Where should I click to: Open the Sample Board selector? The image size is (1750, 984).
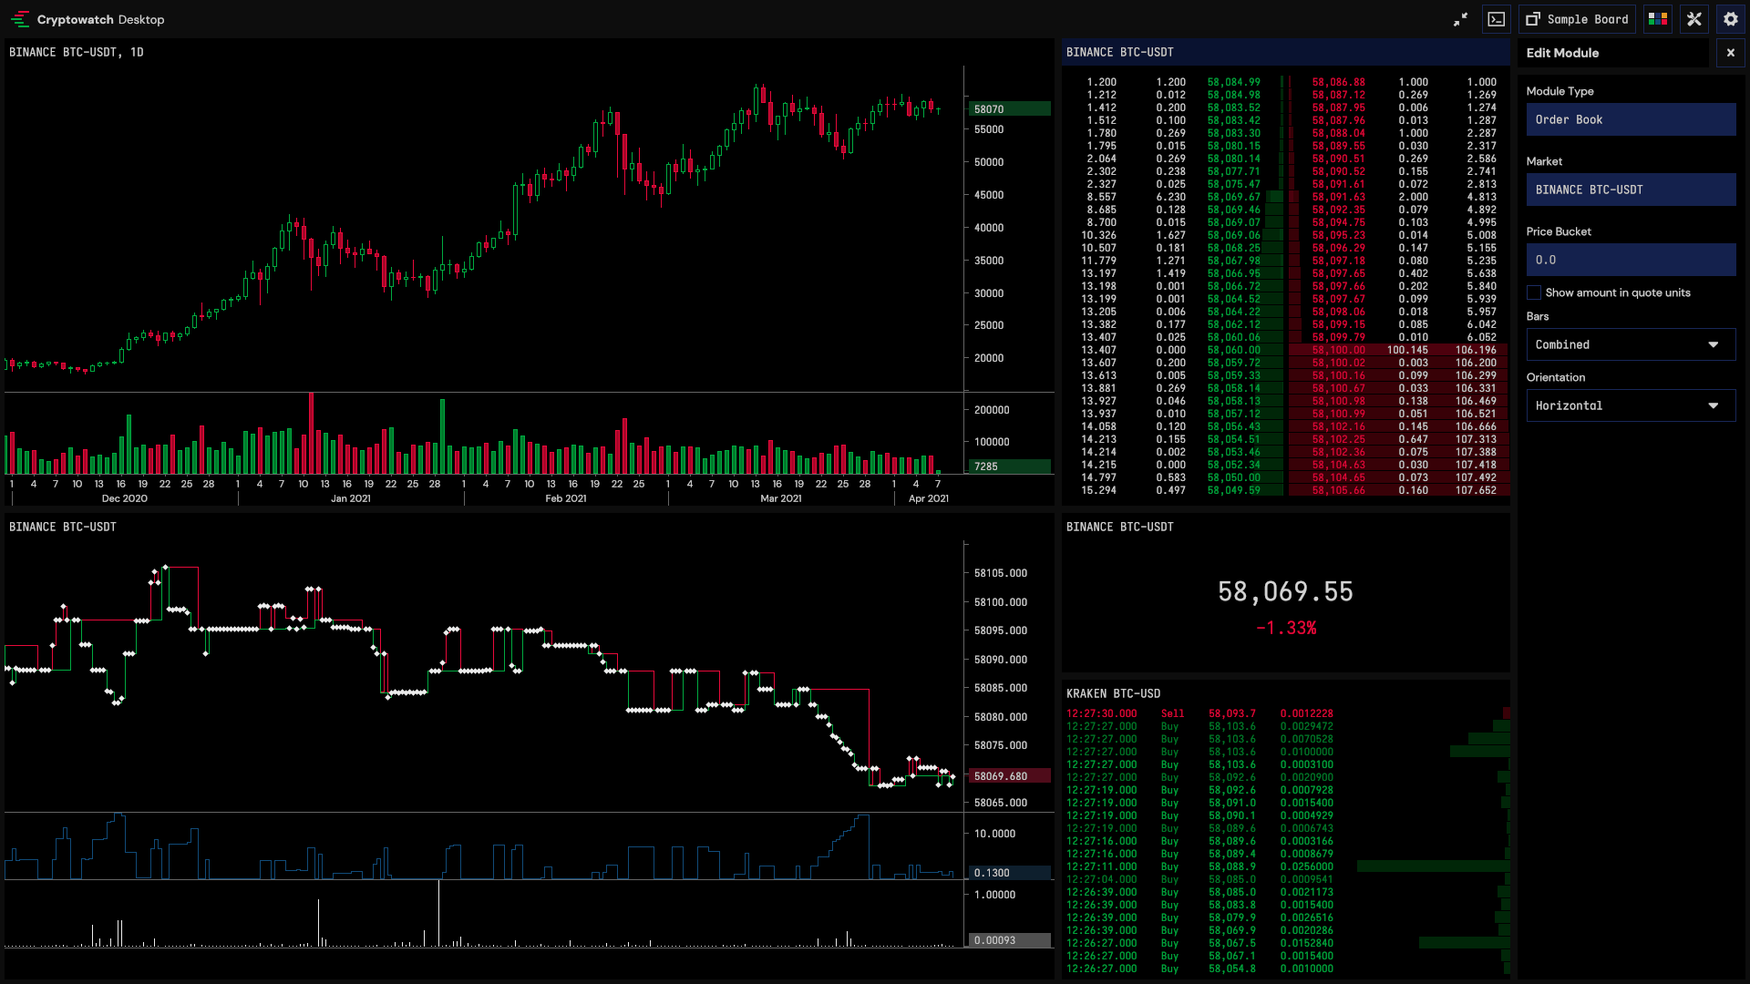click(x=1577, y=19)
